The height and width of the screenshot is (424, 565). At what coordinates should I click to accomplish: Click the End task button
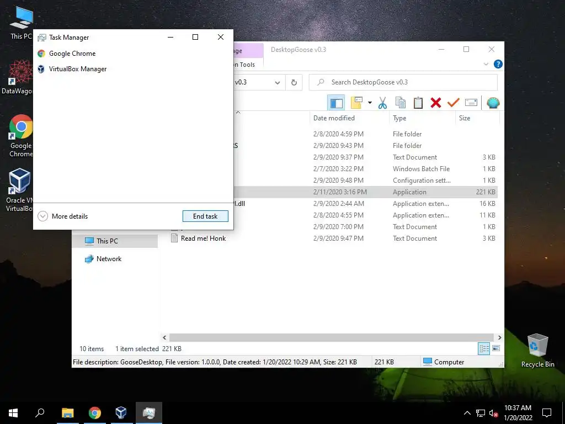[205, 216]
